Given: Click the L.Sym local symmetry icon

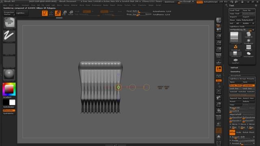Looking at the screenshot, I should pos(219,76).
